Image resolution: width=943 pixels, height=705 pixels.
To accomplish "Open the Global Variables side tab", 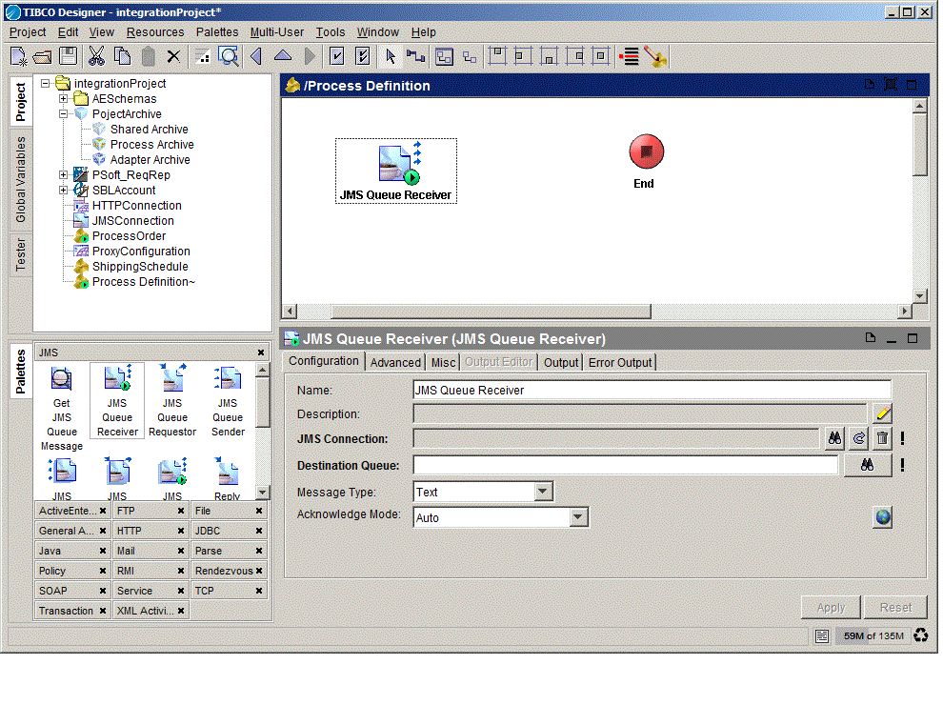I will [21, 179].
